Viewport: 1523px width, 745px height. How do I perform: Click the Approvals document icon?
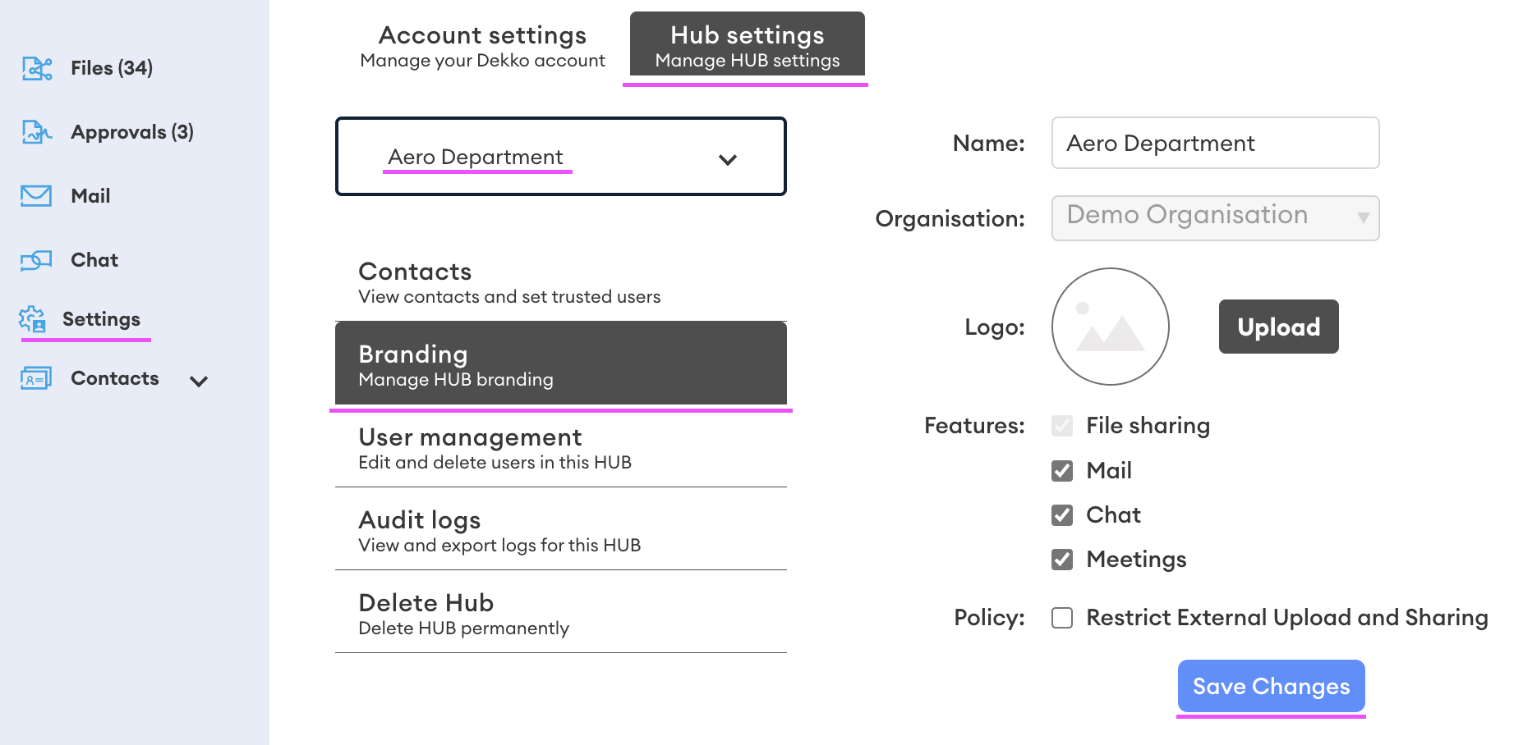[37, 131]
